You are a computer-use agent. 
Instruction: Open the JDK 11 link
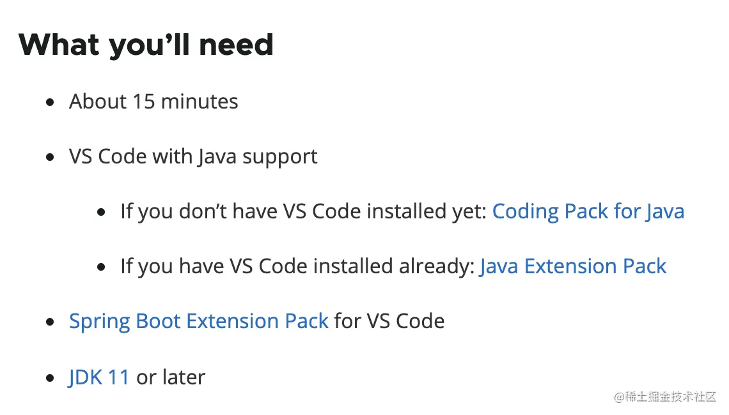pyautogui.click(x=99, y=377)
